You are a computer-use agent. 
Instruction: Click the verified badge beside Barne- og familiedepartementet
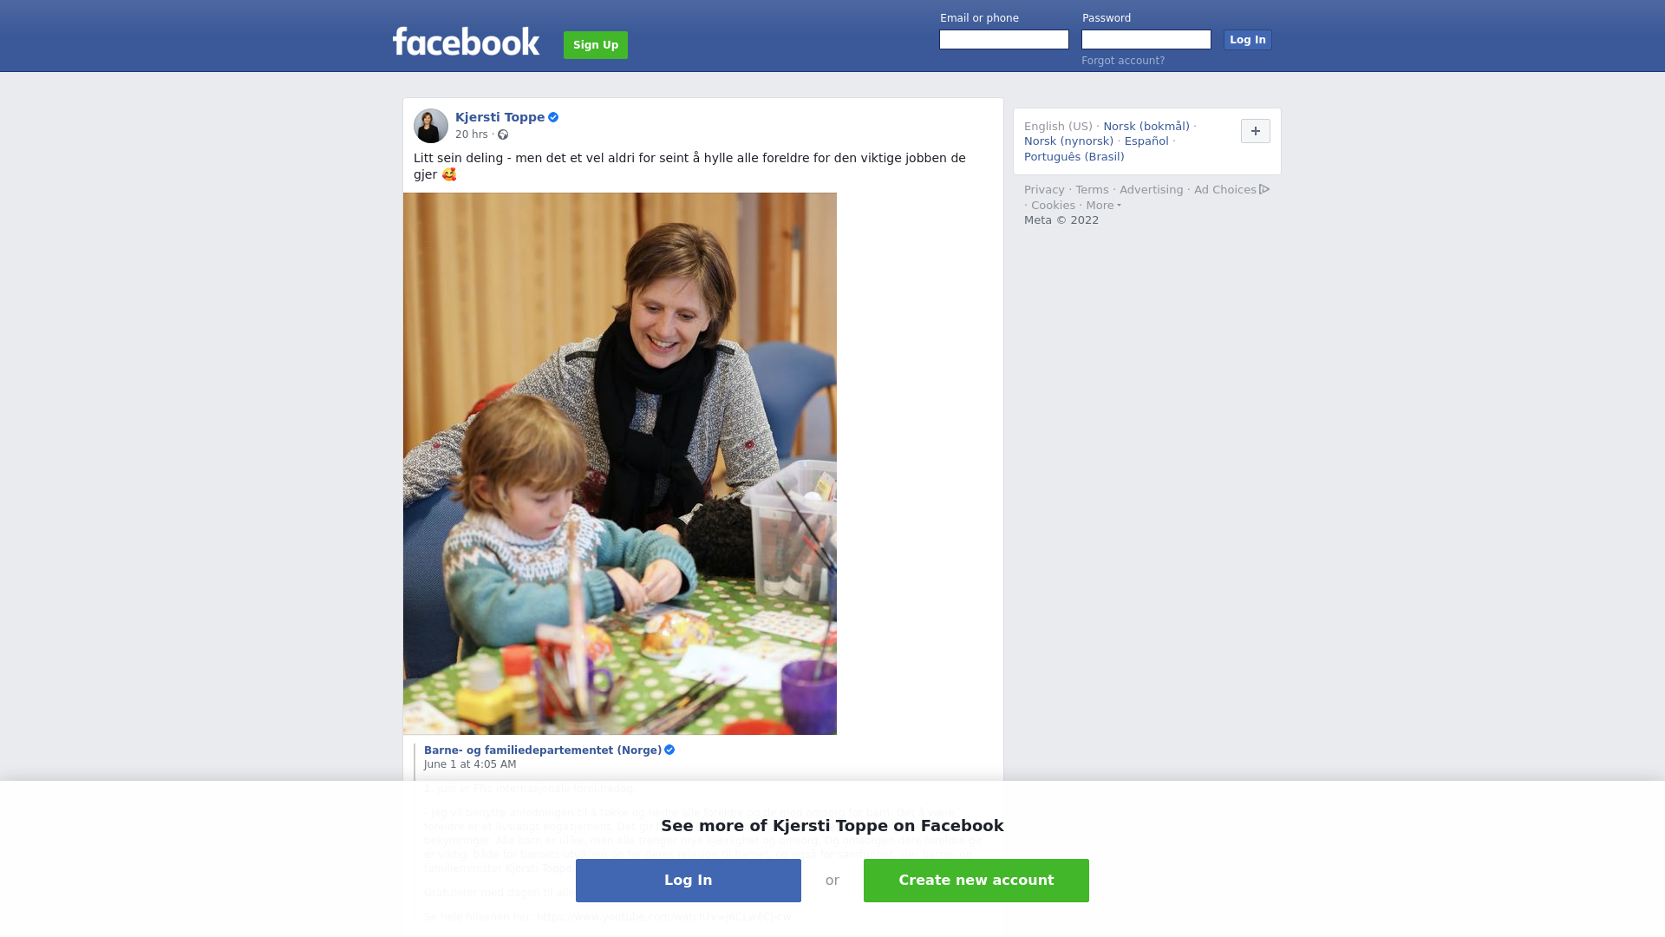(x=669, y=750)
